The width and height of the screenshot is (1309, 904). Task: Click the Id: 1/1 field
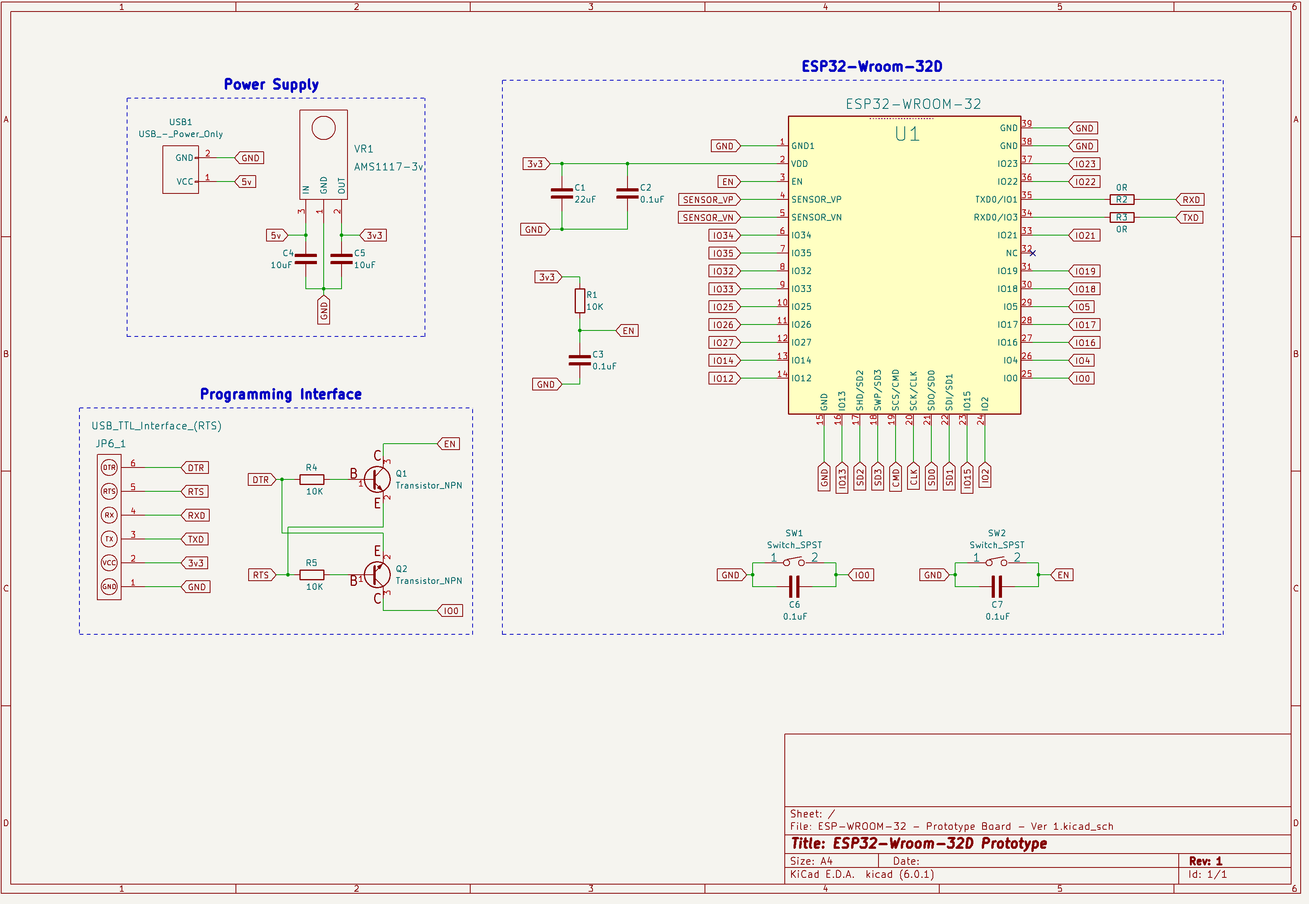[1208, 874]
